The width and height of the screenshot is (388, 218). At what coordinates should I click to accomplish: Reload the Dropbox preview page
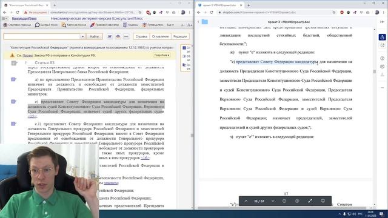(x=212, y=12)
